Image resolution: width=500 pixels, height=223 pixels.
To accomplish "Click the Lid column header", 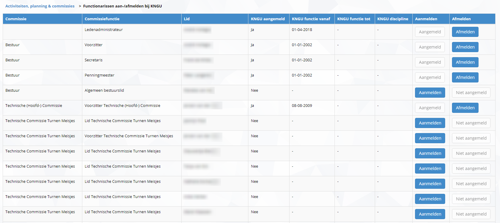I will 187,19.
